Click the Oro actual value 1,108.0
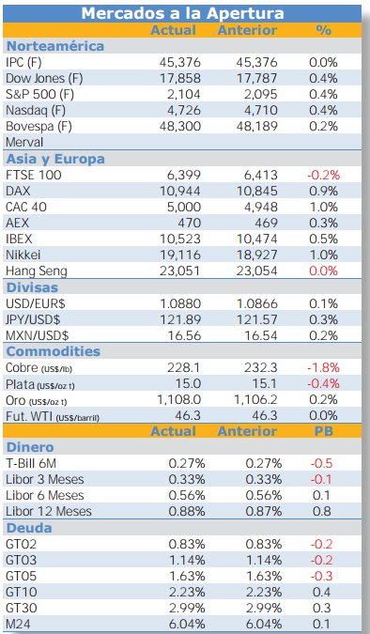 [178, 399]
